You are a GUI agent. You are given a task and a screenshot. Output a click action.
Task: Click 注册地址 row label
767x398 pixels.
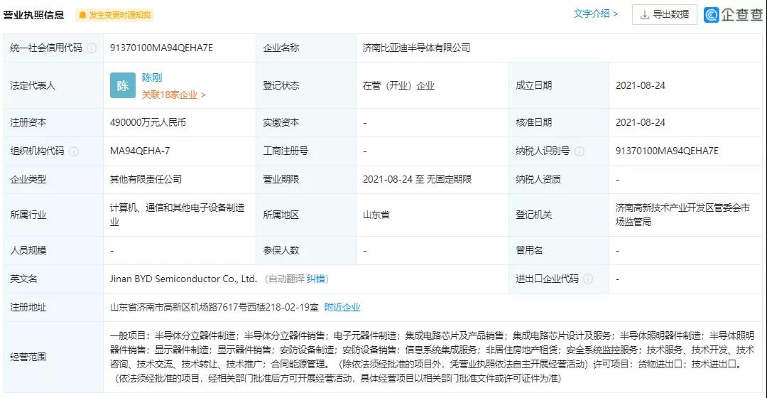coord(28,308)
